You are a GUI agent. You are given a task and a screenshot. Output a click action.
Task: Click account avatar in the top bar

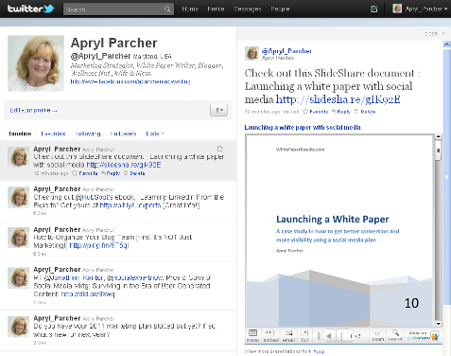pyautogui.click(x=397, y=9)
